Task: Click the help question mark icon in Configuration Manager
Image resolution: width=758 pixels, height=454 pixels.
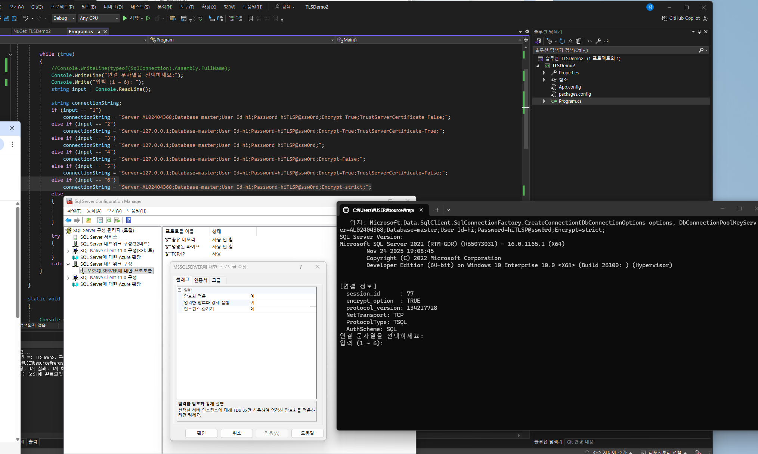Action: (x=129, y=220)
